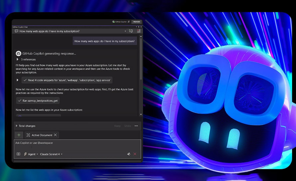Expand the Total changes section

tap(16, 126)
